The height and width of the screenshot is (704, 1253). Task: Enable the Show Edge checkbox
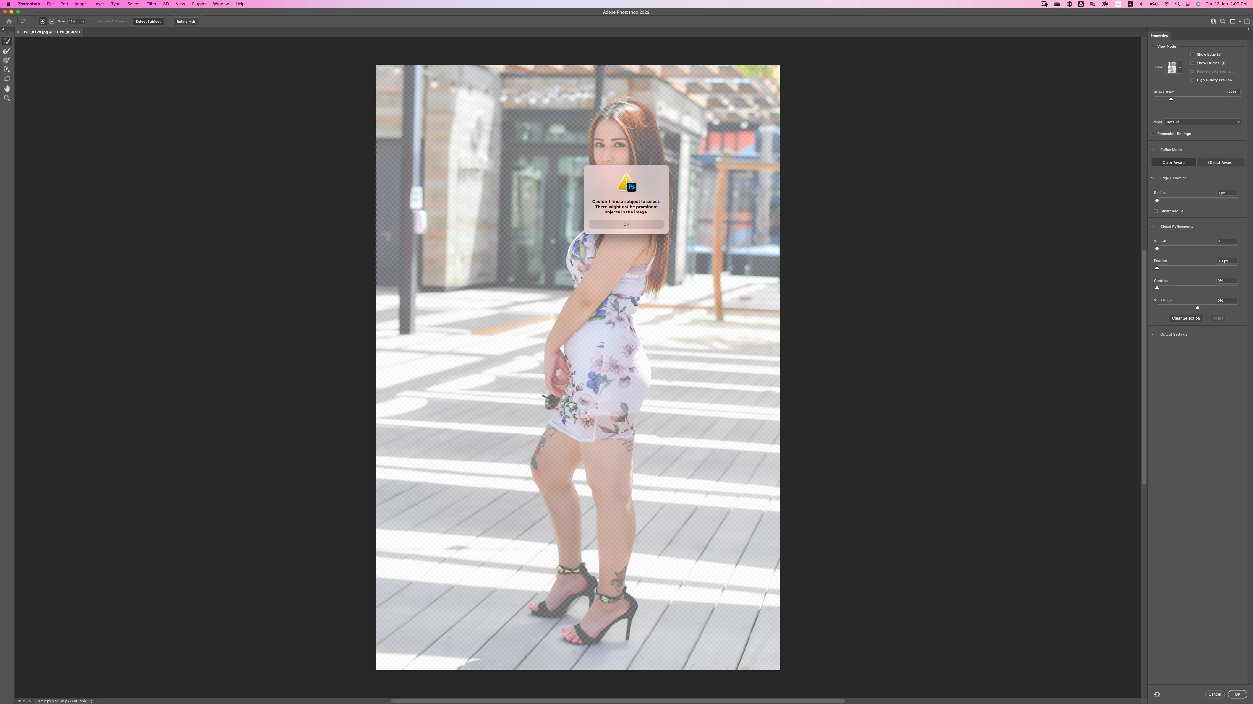pos(1192,54)
